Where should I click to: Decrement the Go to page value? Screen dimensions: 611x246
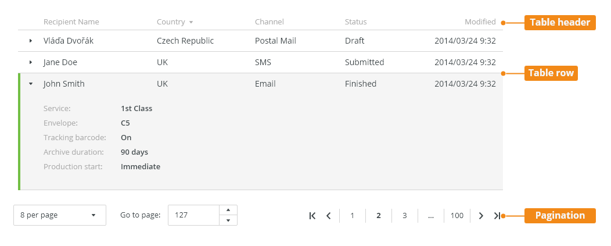tap(228, 220)
